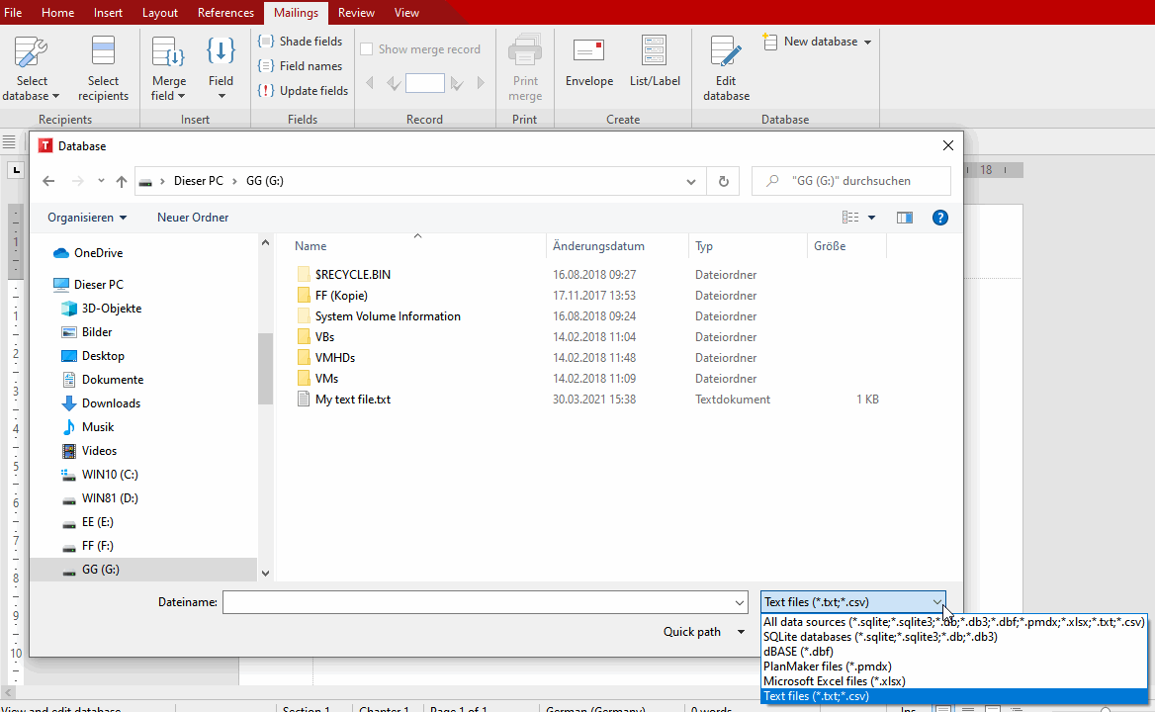Select SQLite databases file type option
The image size is (1155, 712).
click(x=880, y=637)
